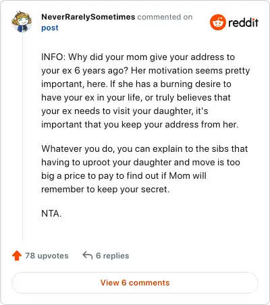Click the "commented on" text
The height and width of the screenshot is (305, 270).
click(x=165, y=17)
